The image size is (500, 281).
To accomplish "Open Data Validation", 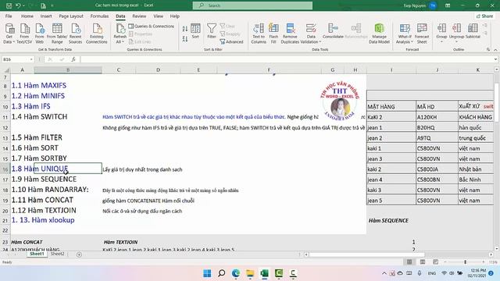I will click(x=311, y=33).
